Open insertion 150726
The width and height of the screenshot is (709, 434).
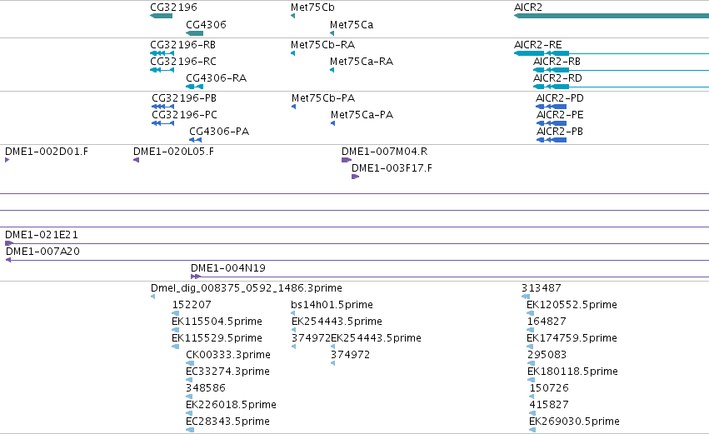[x=549, y=388]
